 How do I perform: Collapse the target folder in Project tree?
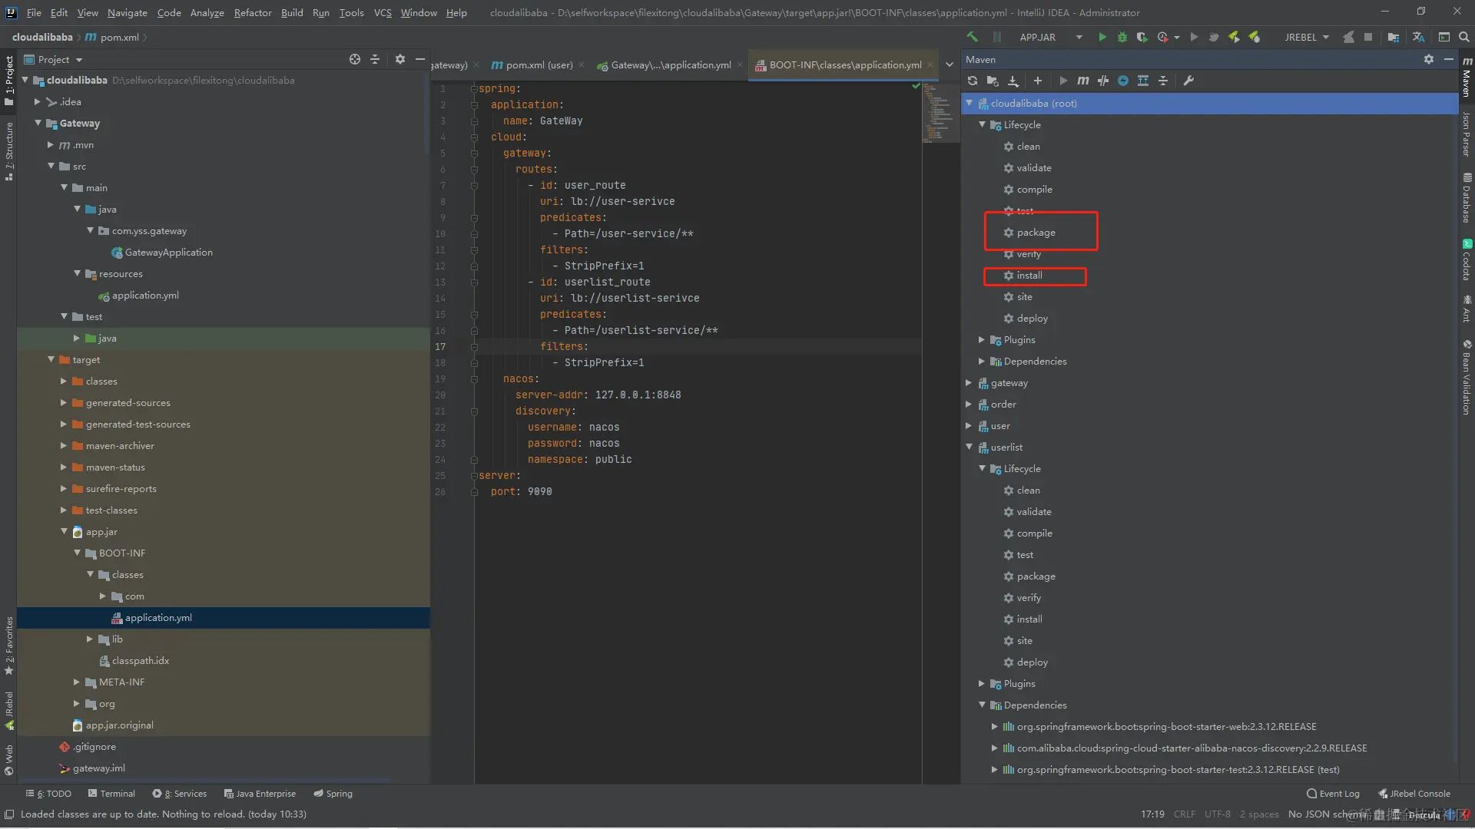pos(51,359)
